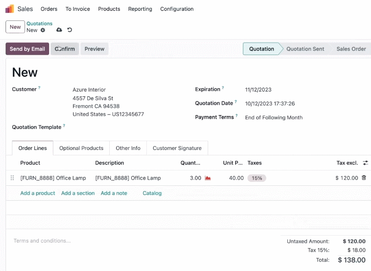Switch to the Optional Products tab
The height and width of the screenshot is (271, 371).
pyautogui.click(x=81, y=148)
